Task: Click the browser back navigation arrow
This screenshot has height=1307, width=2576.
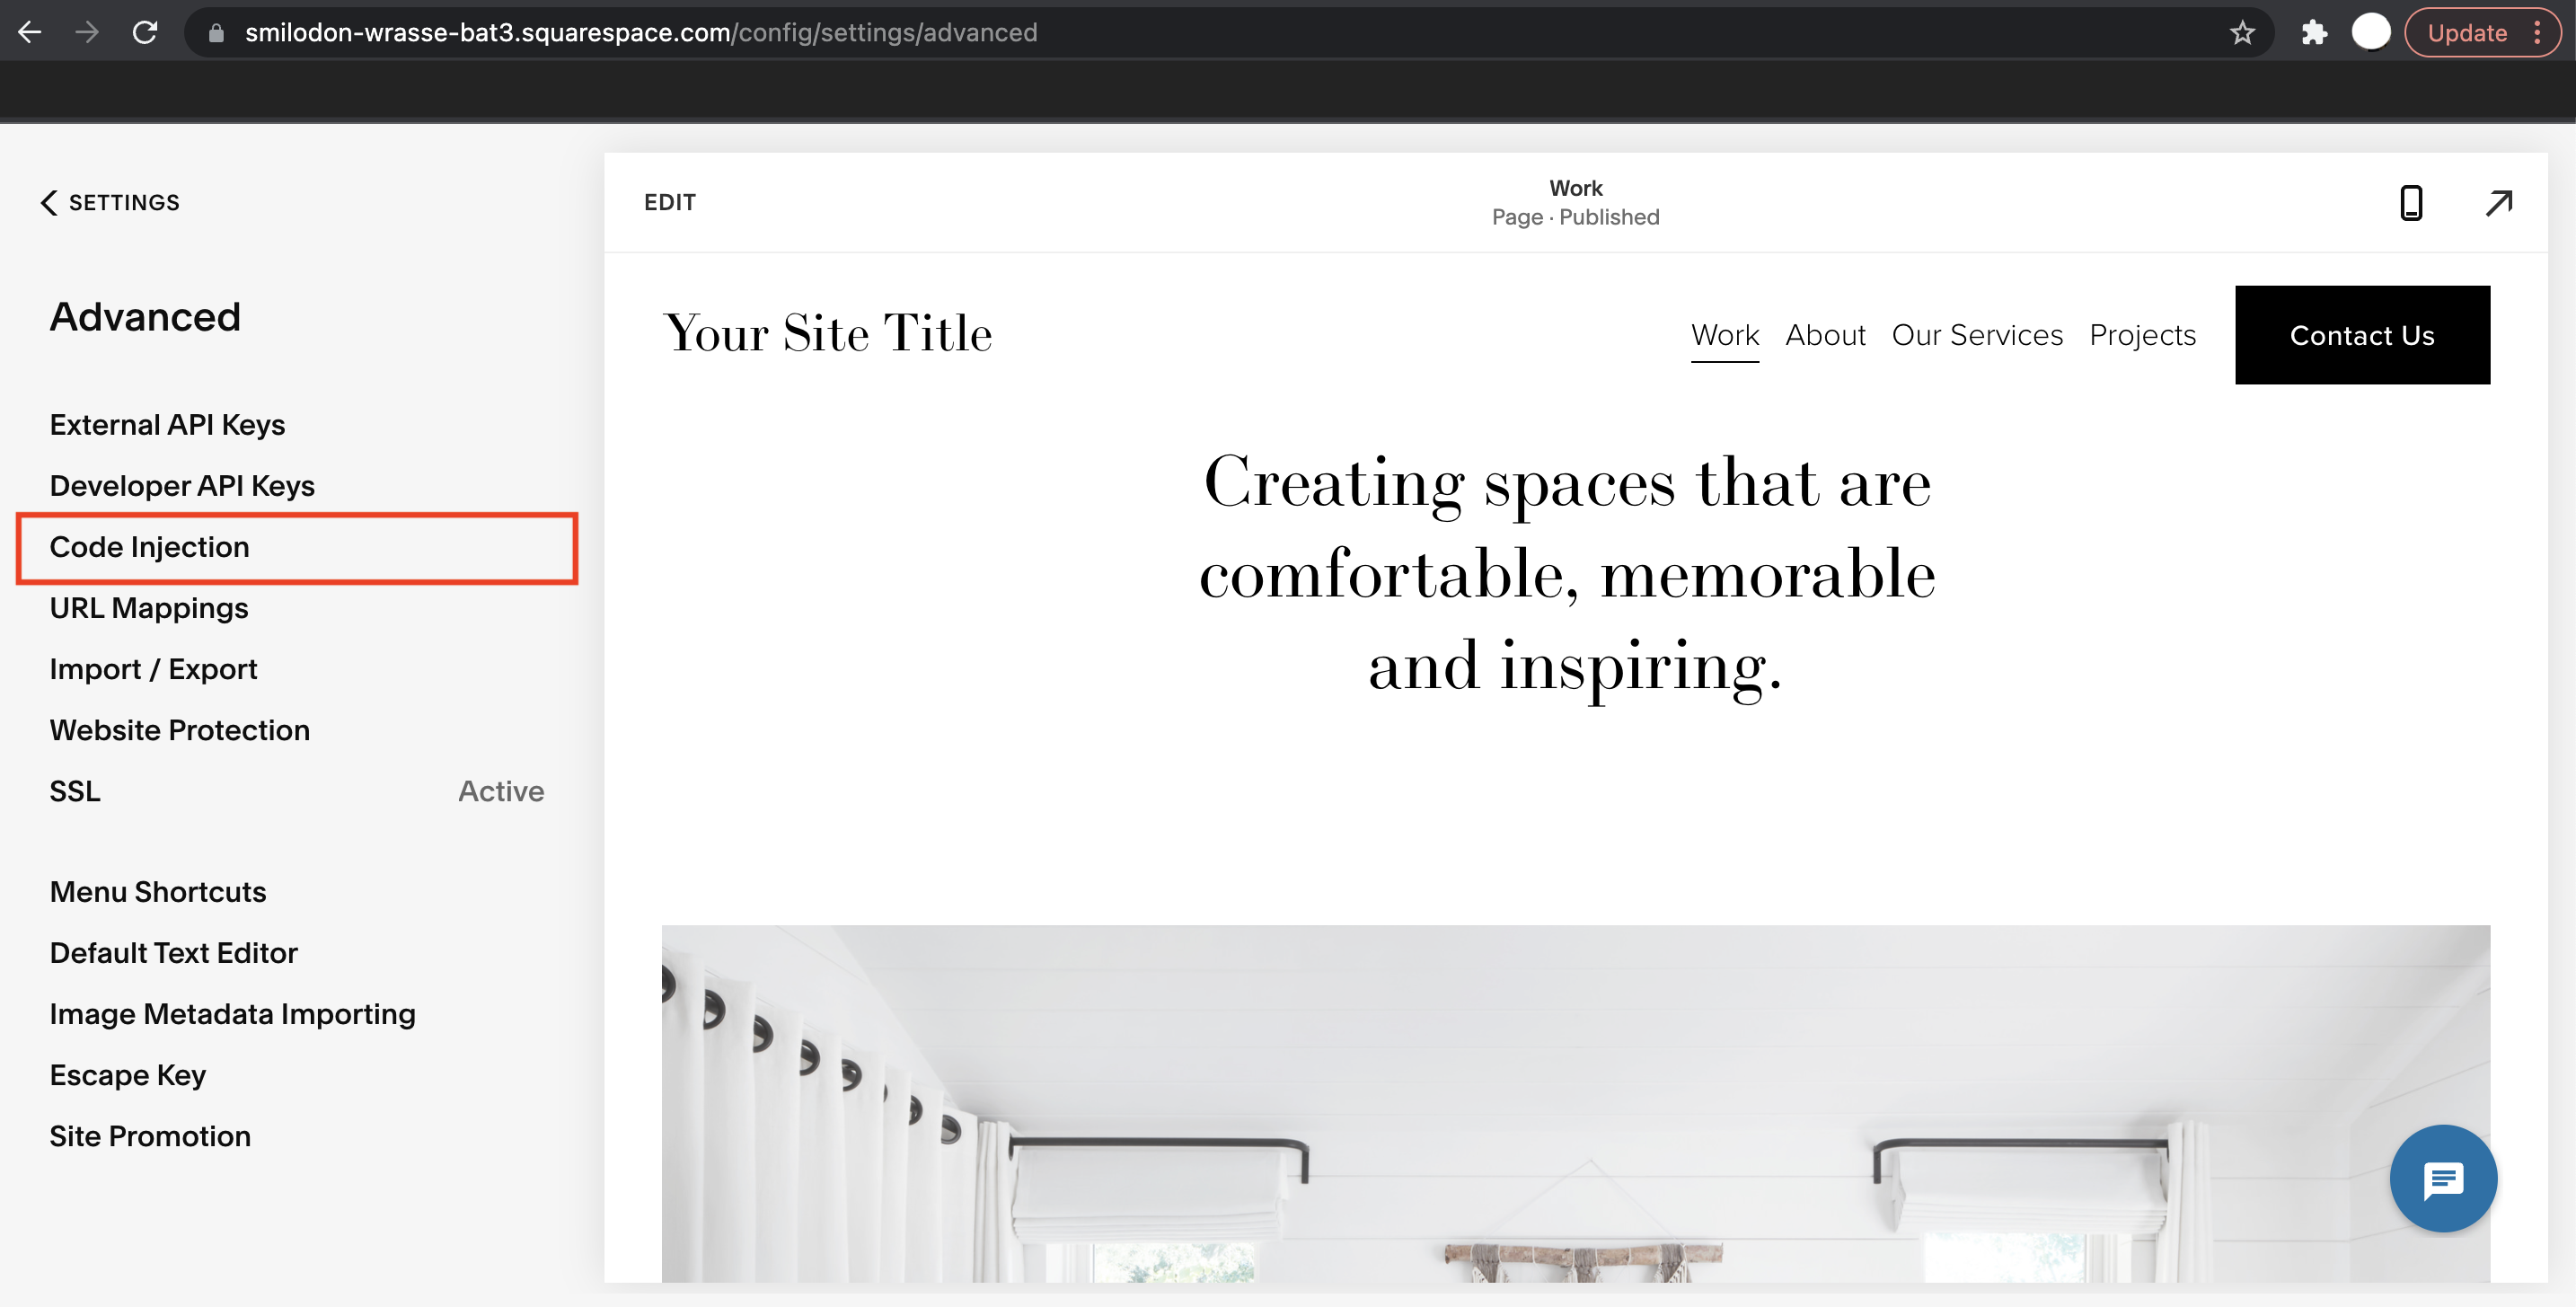Action: (x=30, y=31)
